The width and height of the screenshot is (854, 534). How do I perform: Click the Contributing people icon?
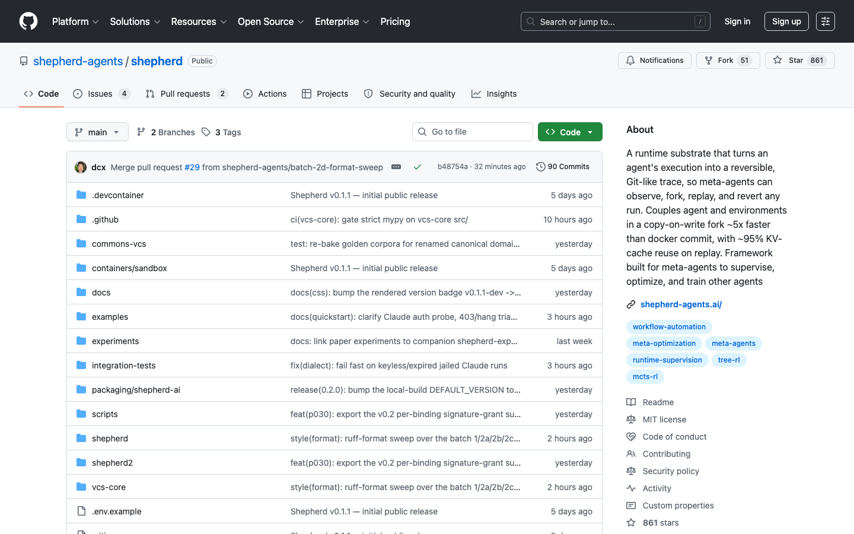click(631, 454)
